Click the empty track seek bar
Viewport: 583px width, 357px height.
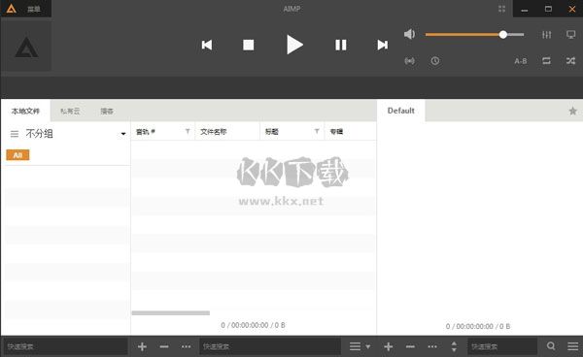point(291,87)
